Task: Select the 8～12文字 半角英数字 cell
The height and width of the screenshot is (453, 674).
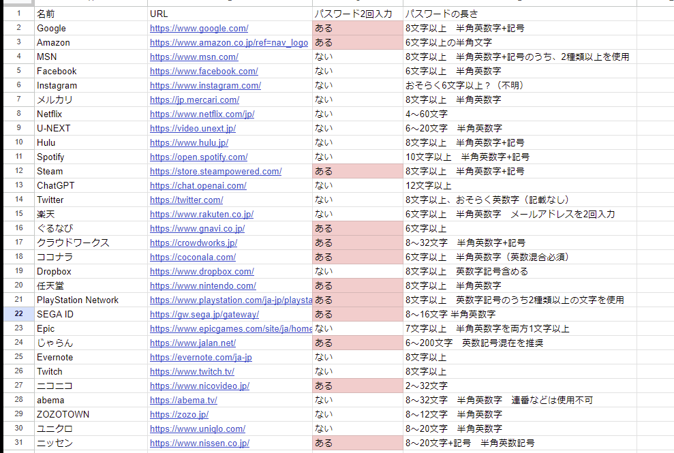Action: (x=520, y=414)
